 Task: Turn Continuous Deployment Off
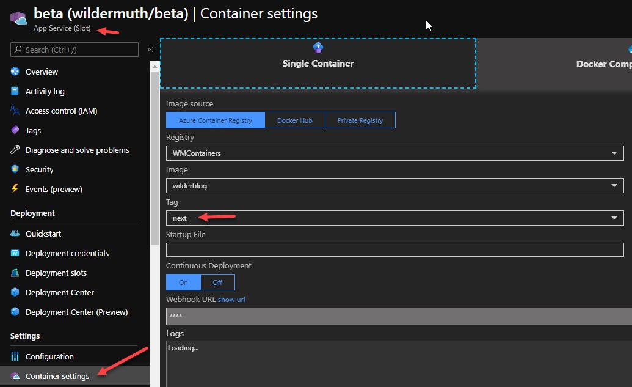pyautogui.click(x=217, y=282)
